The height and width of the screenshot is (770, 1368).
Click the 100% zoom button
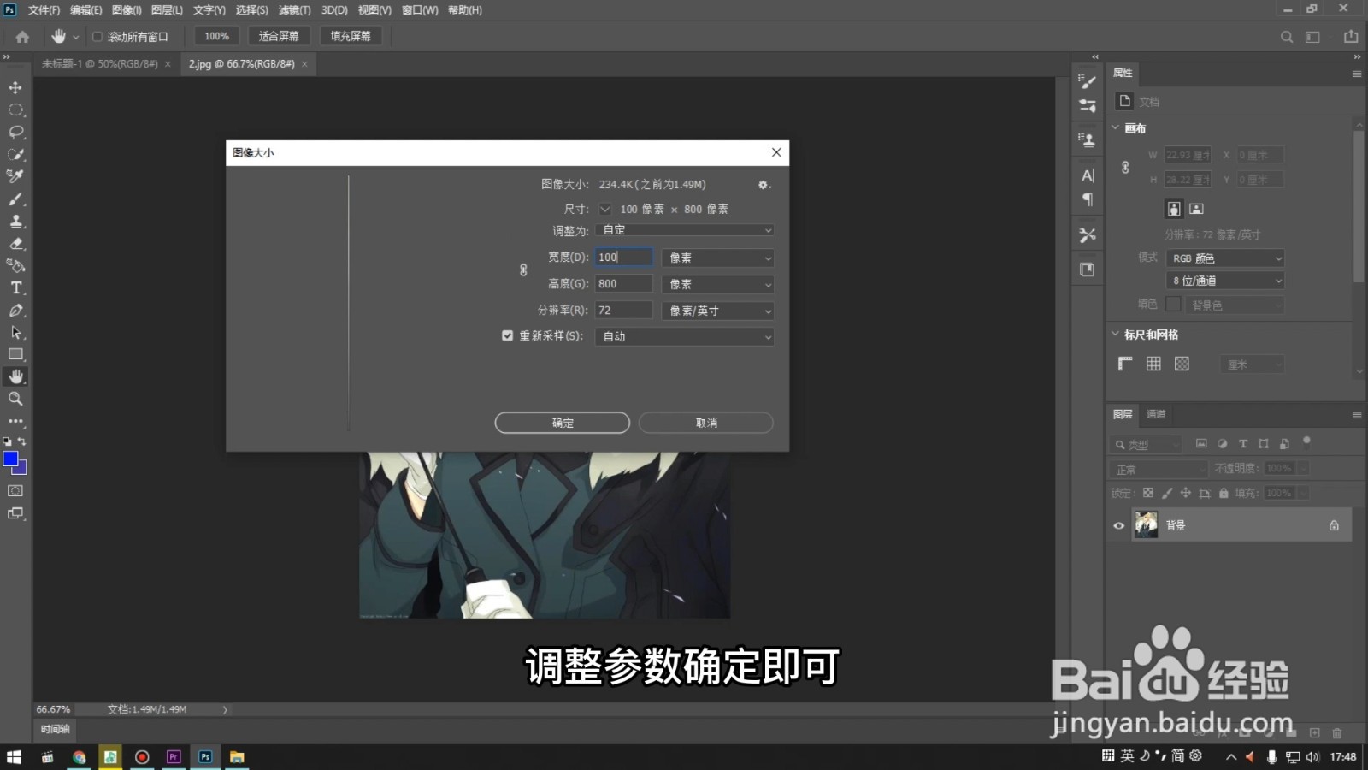click(x=216, y=36)
